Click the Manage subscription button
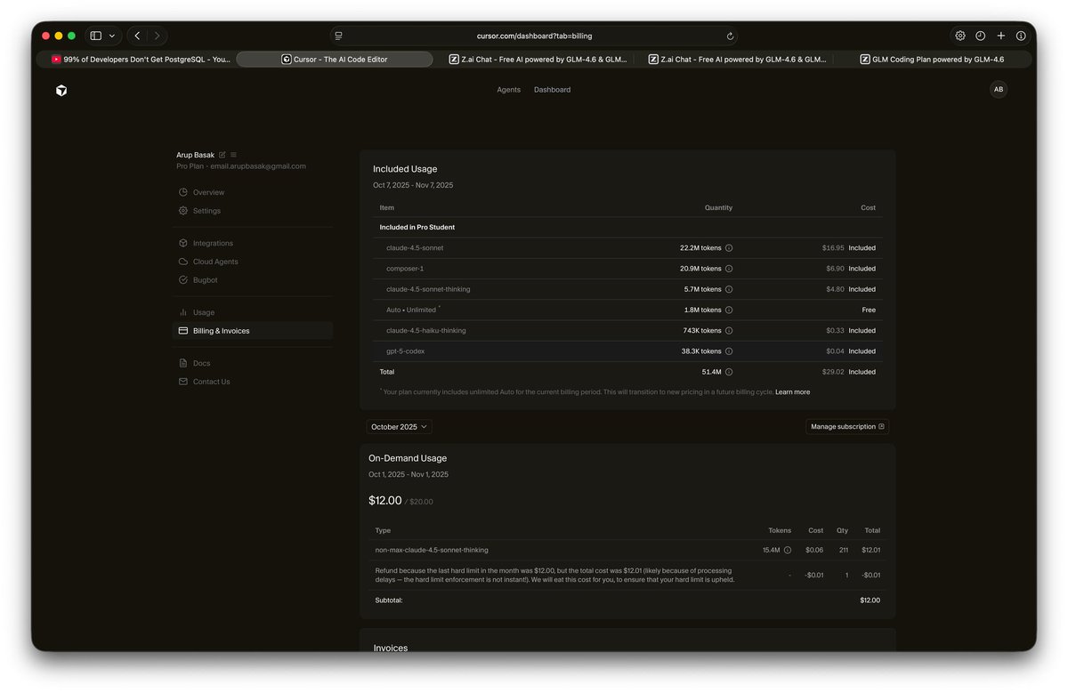 [847, 427]
